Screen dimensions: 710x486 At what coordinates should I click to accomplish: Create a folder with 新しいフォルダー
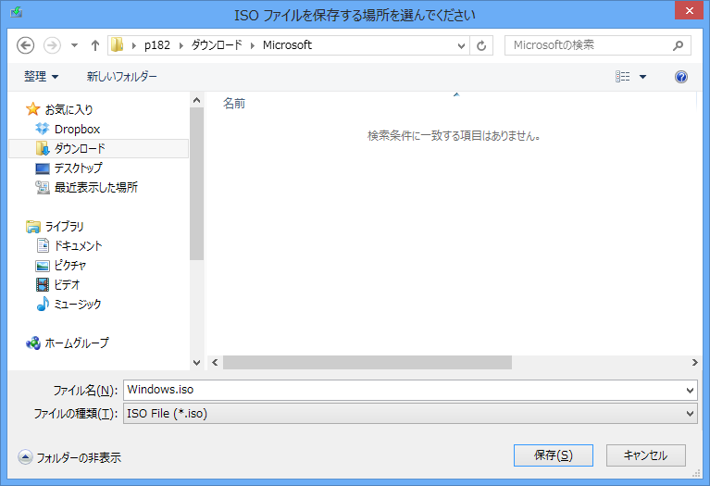point(122,76)
